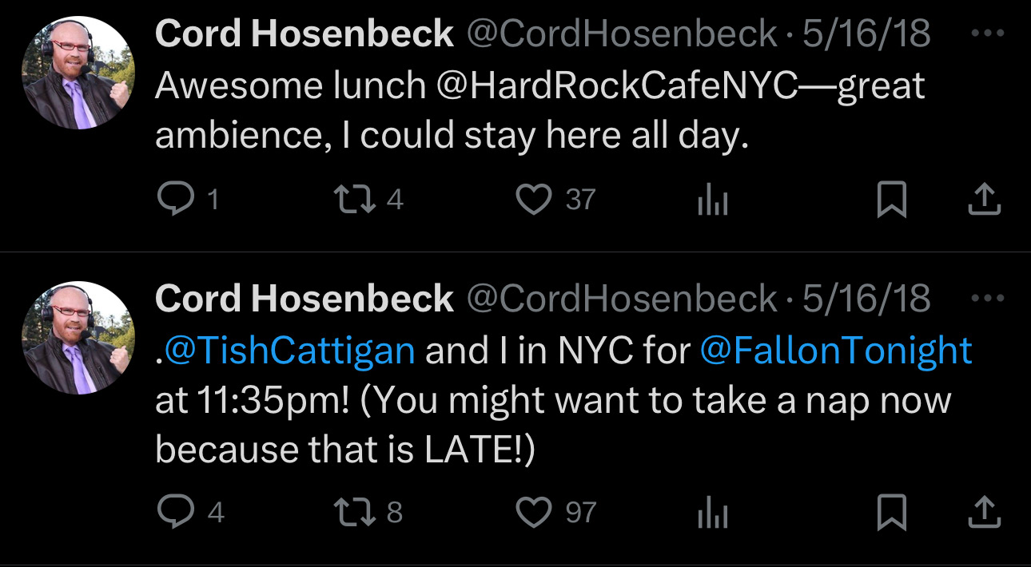The height and width of the screenshot is (567, 1031).
Task: Open the @TishCattigan mention link
Action: tap(288, 351)
